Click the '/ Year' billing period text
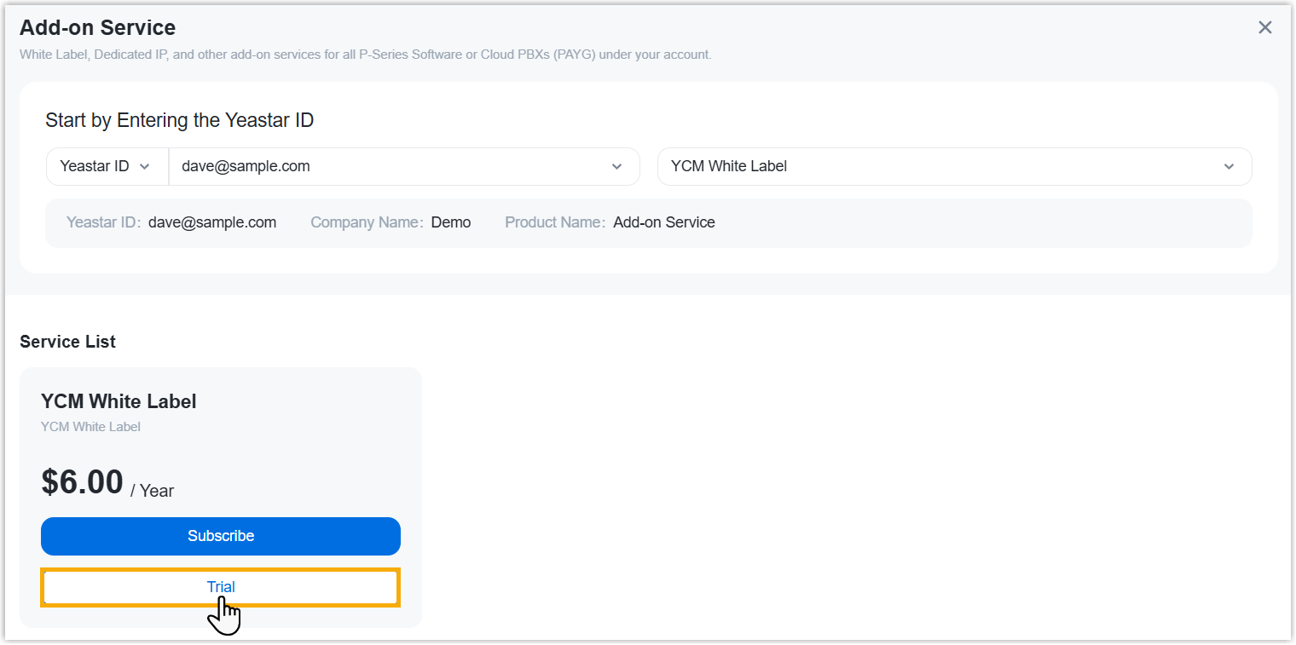Screen dimensions: 1296x645 [x=153, y=491]
